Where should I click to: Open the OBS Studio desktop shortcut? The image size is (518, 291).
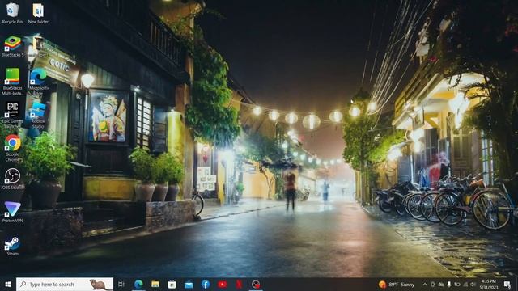click(13, 179)
